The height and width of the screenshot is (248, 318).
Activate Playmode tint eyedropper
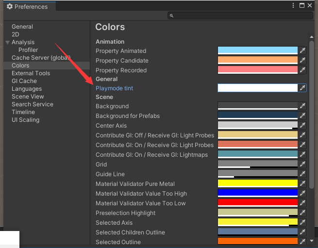coord(302,88)
